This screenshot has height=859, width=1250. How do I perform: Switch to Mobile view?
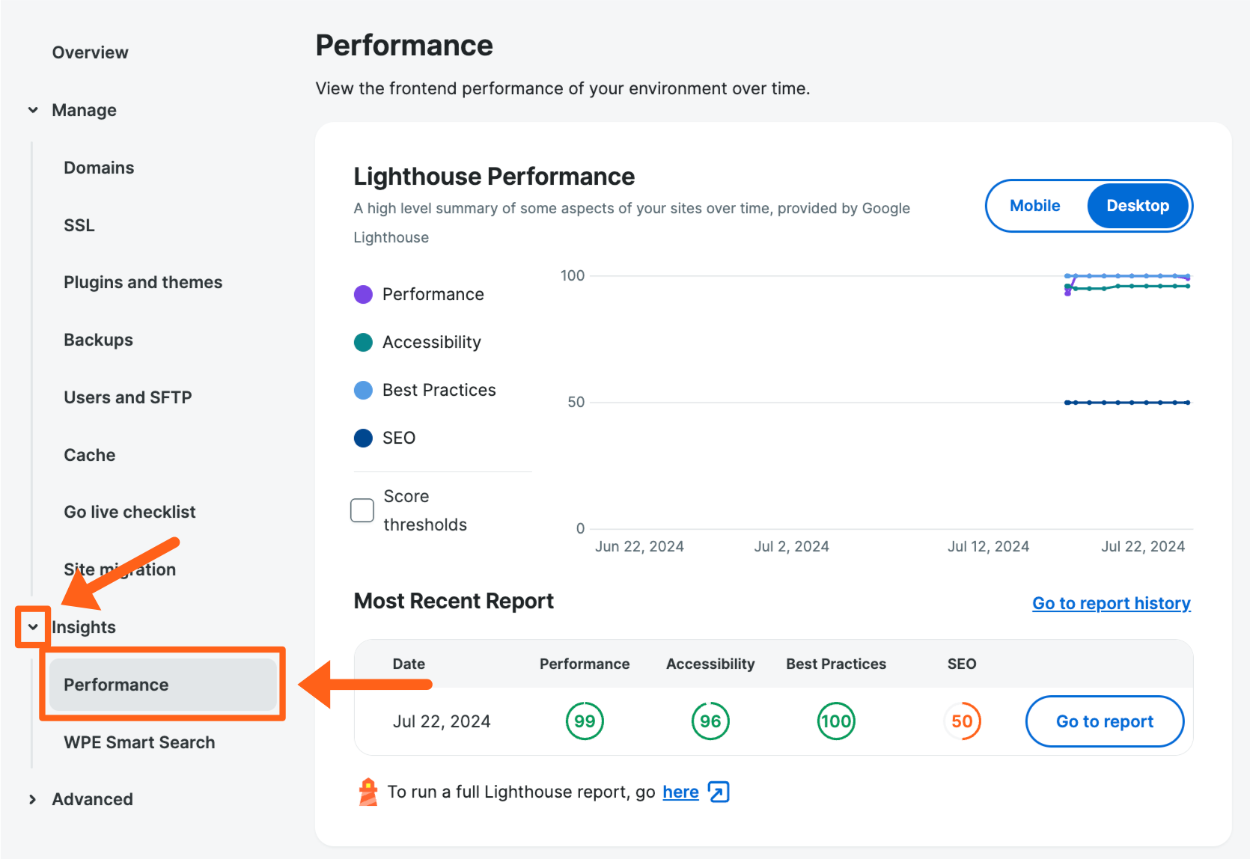click(x=1035, y=205)
